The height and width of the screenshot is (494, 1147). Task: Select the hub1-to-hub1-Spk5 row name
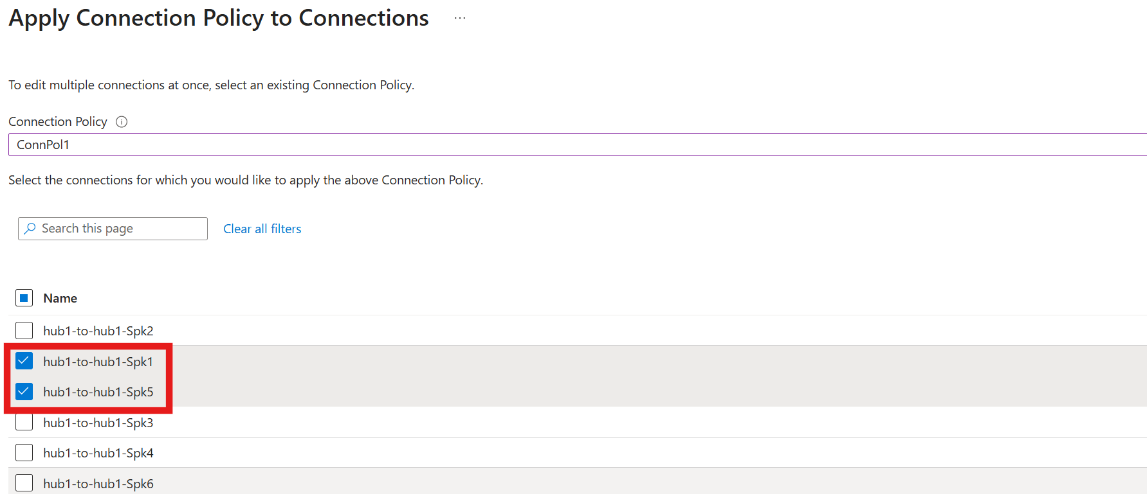98,392
